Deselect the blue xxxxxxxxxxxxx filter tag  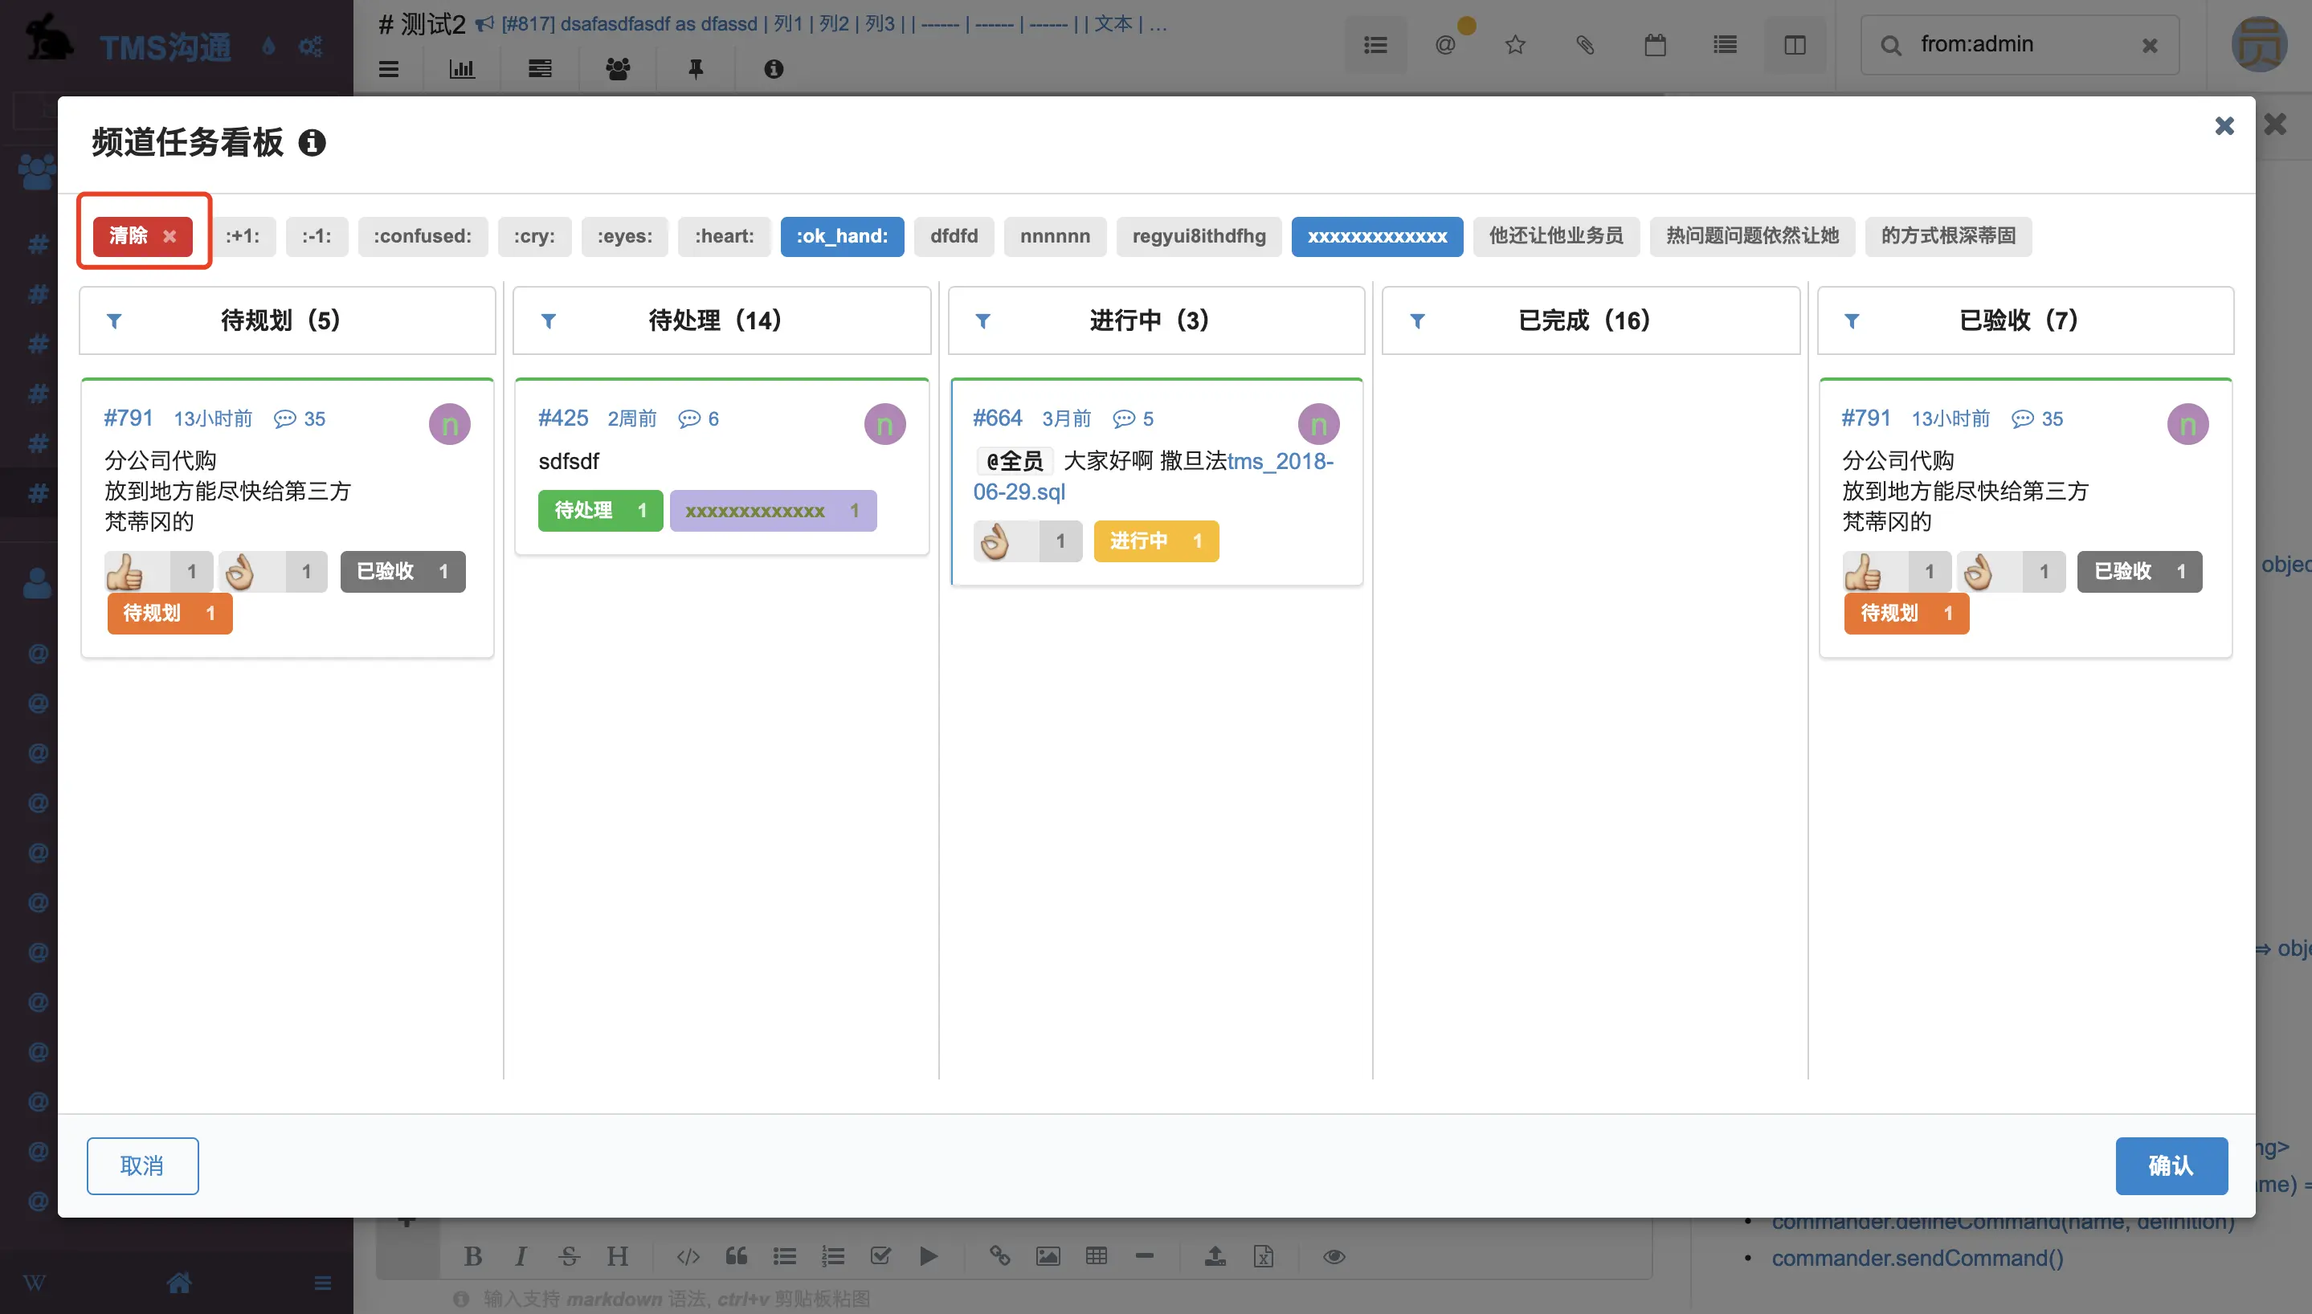coord(1377,236)
